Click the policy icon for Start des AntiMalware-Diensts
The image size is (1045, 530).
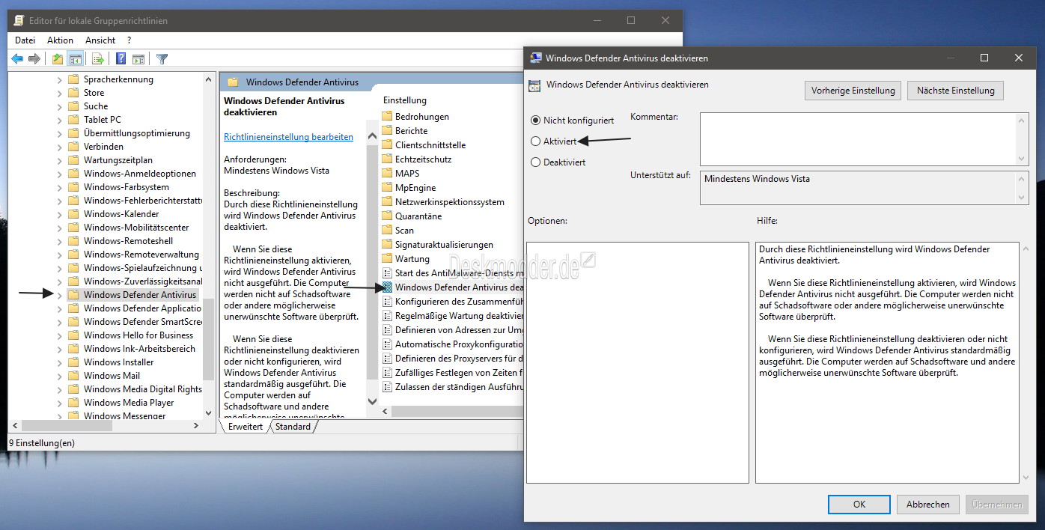coord(387,272)
